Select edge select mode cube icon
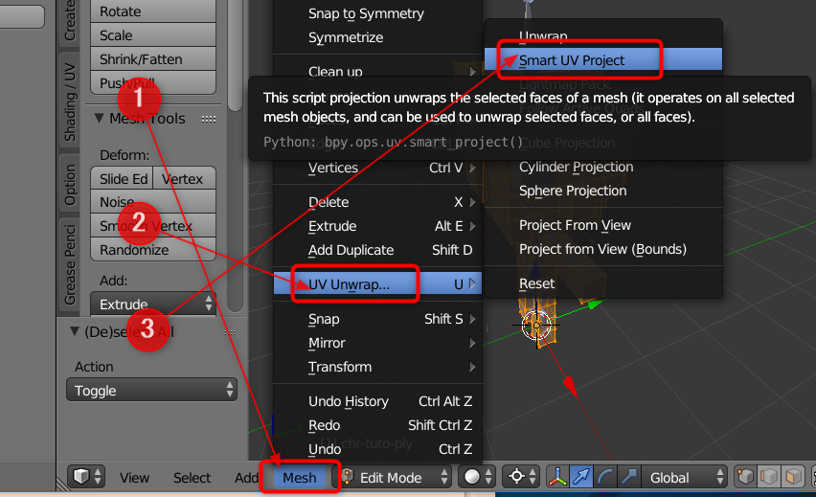816x497 pixels. (770, 476)
